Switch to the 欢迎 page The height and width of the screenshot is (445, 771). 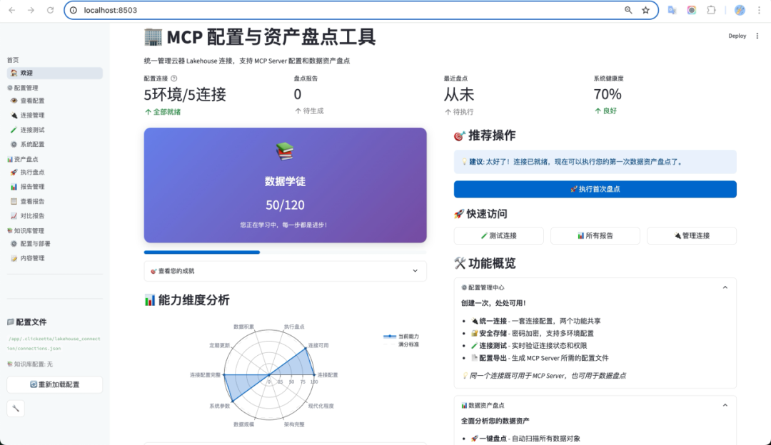coord(31,73)
